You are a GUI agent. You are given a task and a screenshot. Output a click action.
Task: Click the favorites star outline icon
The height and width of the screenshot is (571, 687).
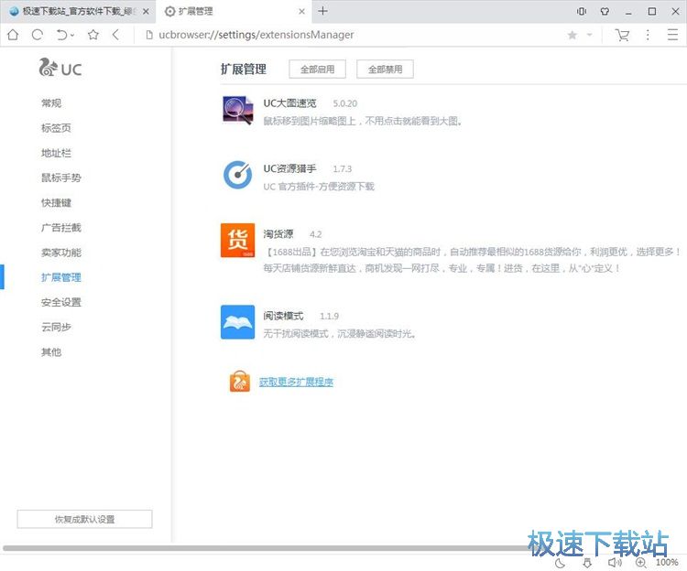93,35
